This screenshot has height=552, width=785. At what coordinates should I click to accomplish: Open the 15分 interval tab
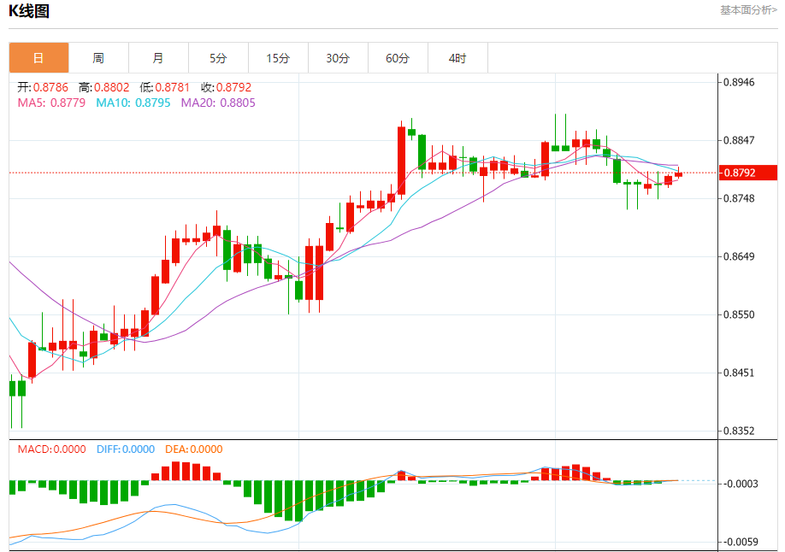tap(279, 58)
